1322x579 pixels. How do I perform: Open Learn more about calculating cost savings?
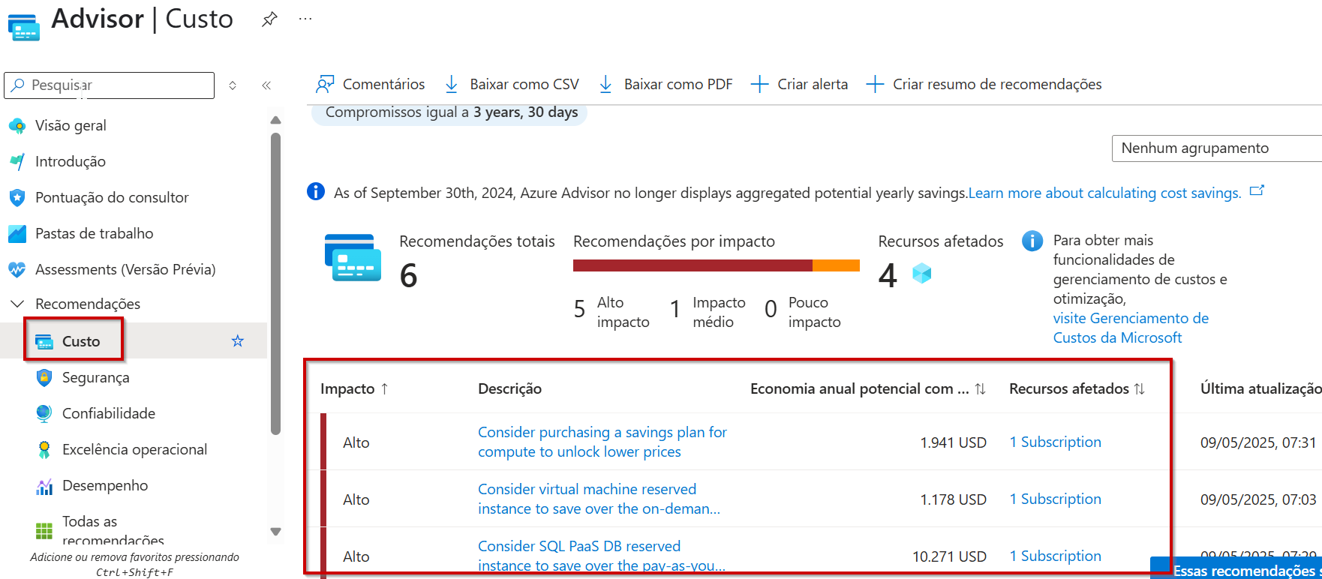1104,193
